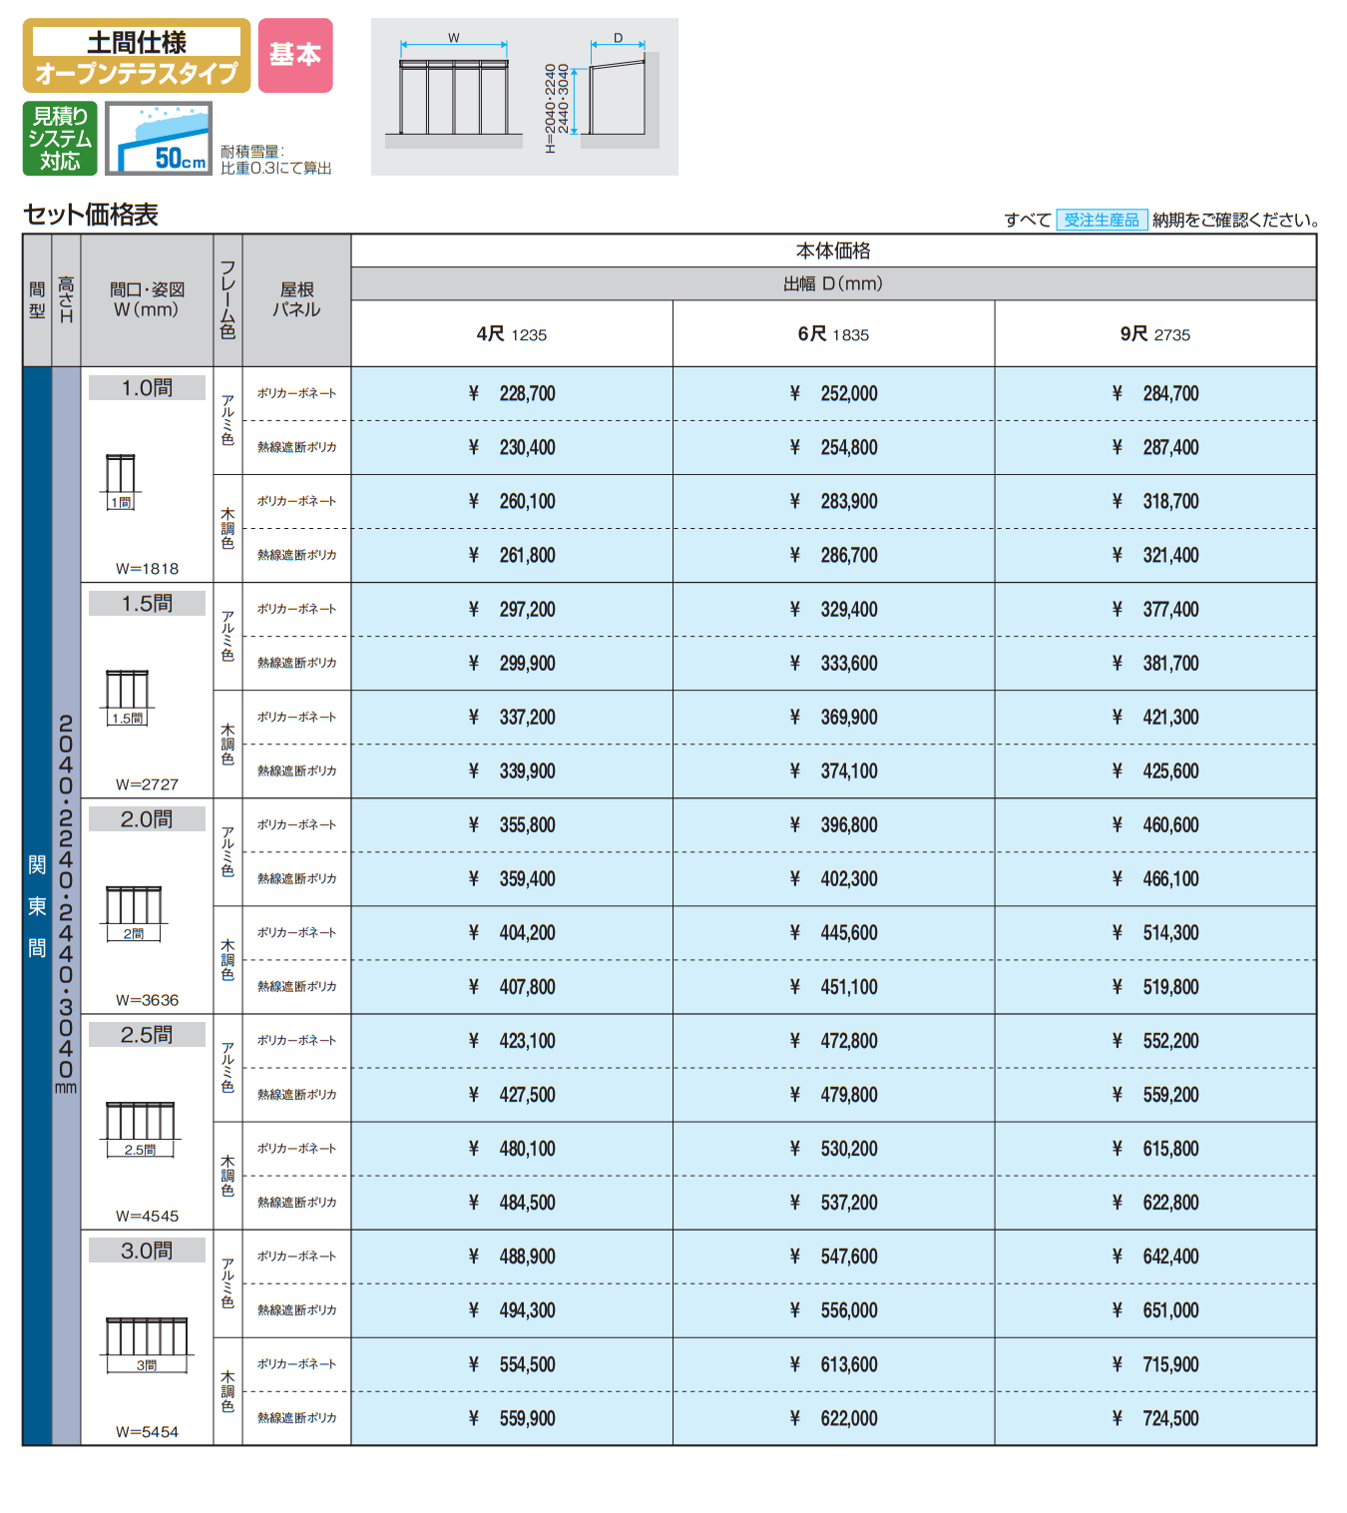Click the ¥228,700 price cell
Screen dimensions: 1347x1513
click(x=512, y=394)
